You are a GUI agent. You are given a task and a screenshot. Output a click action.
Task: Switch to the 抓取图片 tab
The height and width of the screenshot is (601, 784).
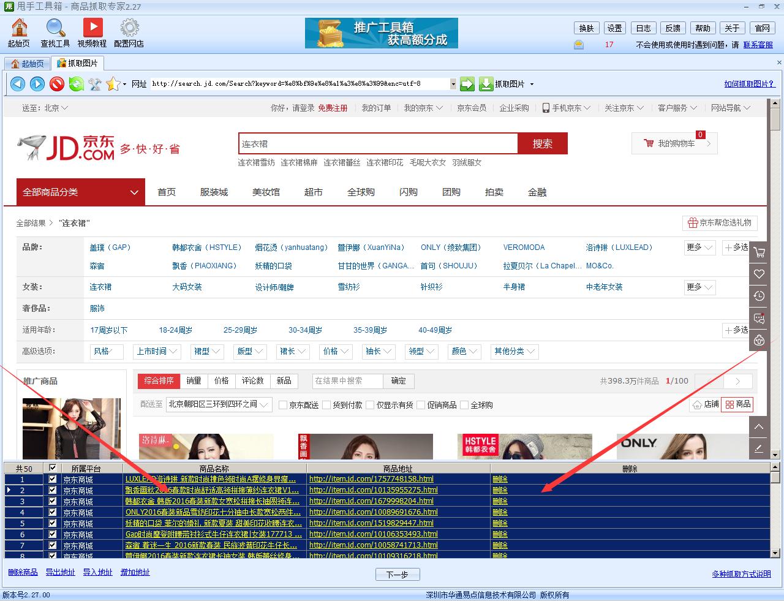pyautogui.click(x=77, y=62)
